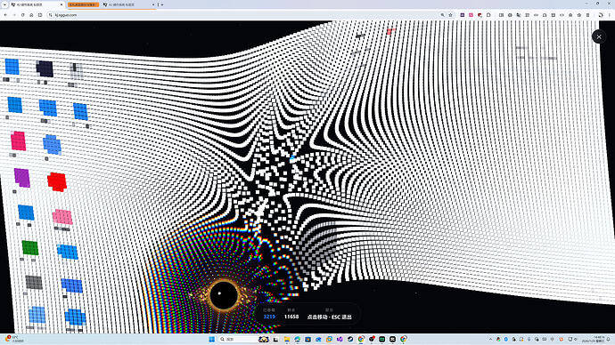Bookmark this page with the star icon
Image resolution: width=615 pixels, height=345 pixels.
pos(451,15)
